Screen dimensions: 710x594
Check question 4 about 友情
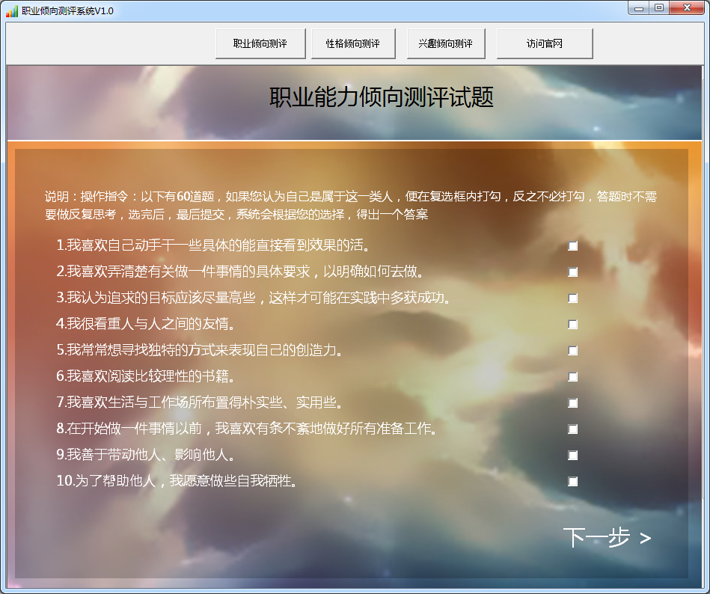pos(573,324)
